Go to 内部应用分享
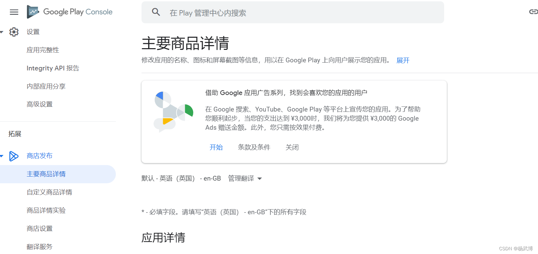The height and width of the screenshot is (254, 538). click(46, 86)
